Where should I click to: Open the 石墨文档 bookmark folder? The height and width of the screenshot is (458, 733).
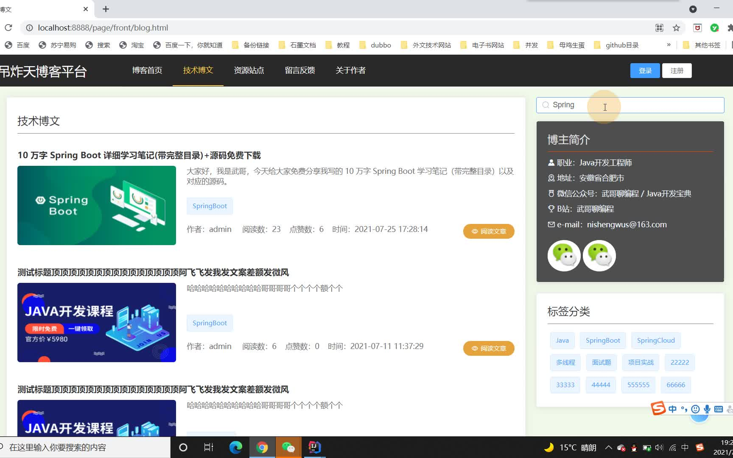[x=297, y=45]
